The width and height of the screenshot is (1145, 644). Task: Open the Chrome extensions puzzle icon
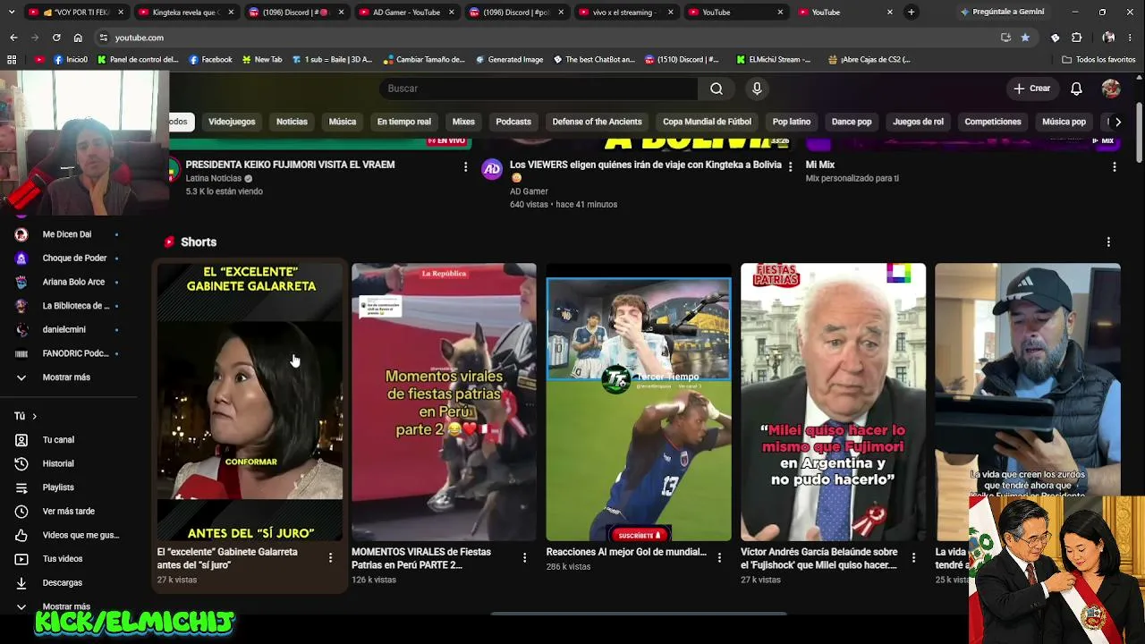coord(1076,38)
